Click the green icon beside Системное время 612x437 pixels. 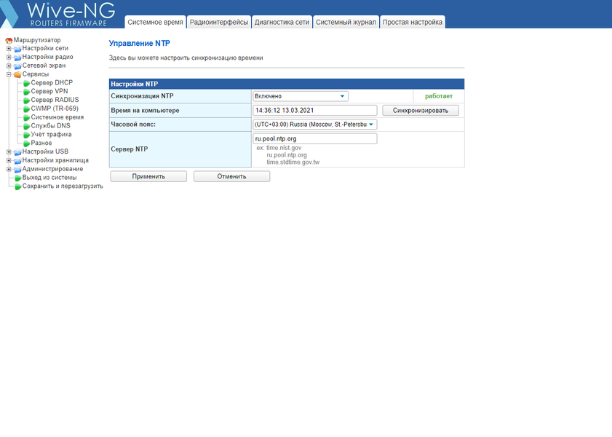coord(26,117)
